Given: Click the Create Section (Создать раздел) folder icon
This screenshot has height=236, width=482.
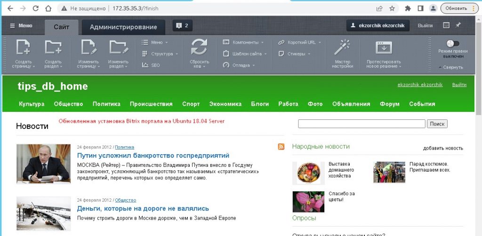Looking at the screenshot, I should (53, 48).
